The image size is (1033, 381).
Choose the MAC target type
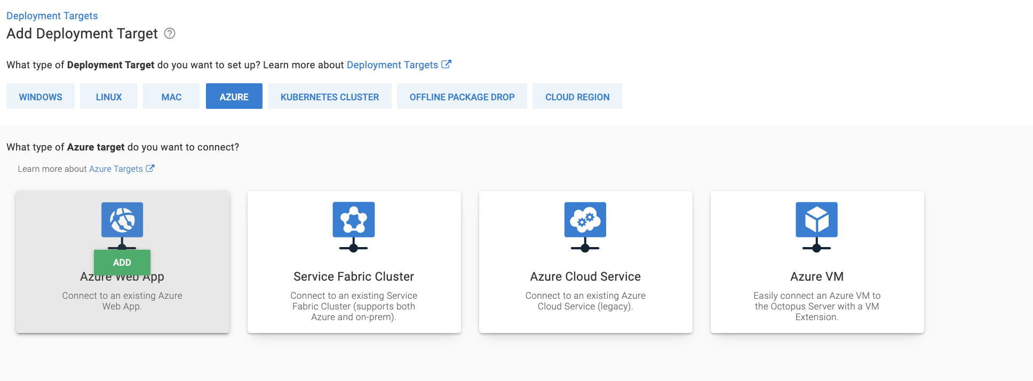tap(171, 97)
